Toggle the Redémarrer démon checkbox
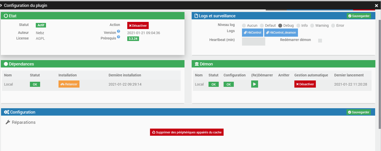 320,40
